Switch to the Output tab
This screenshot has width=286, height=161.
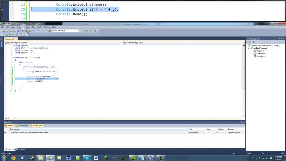pyautogui.click(x=21, y=149)
